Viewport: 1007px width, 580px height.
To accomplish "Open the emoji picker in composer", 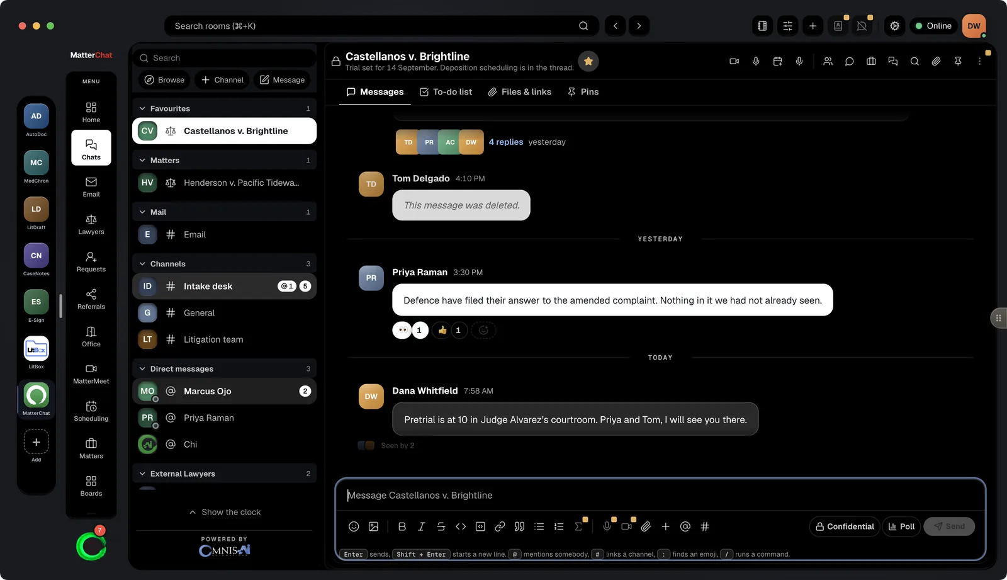I will click(354, 526).
